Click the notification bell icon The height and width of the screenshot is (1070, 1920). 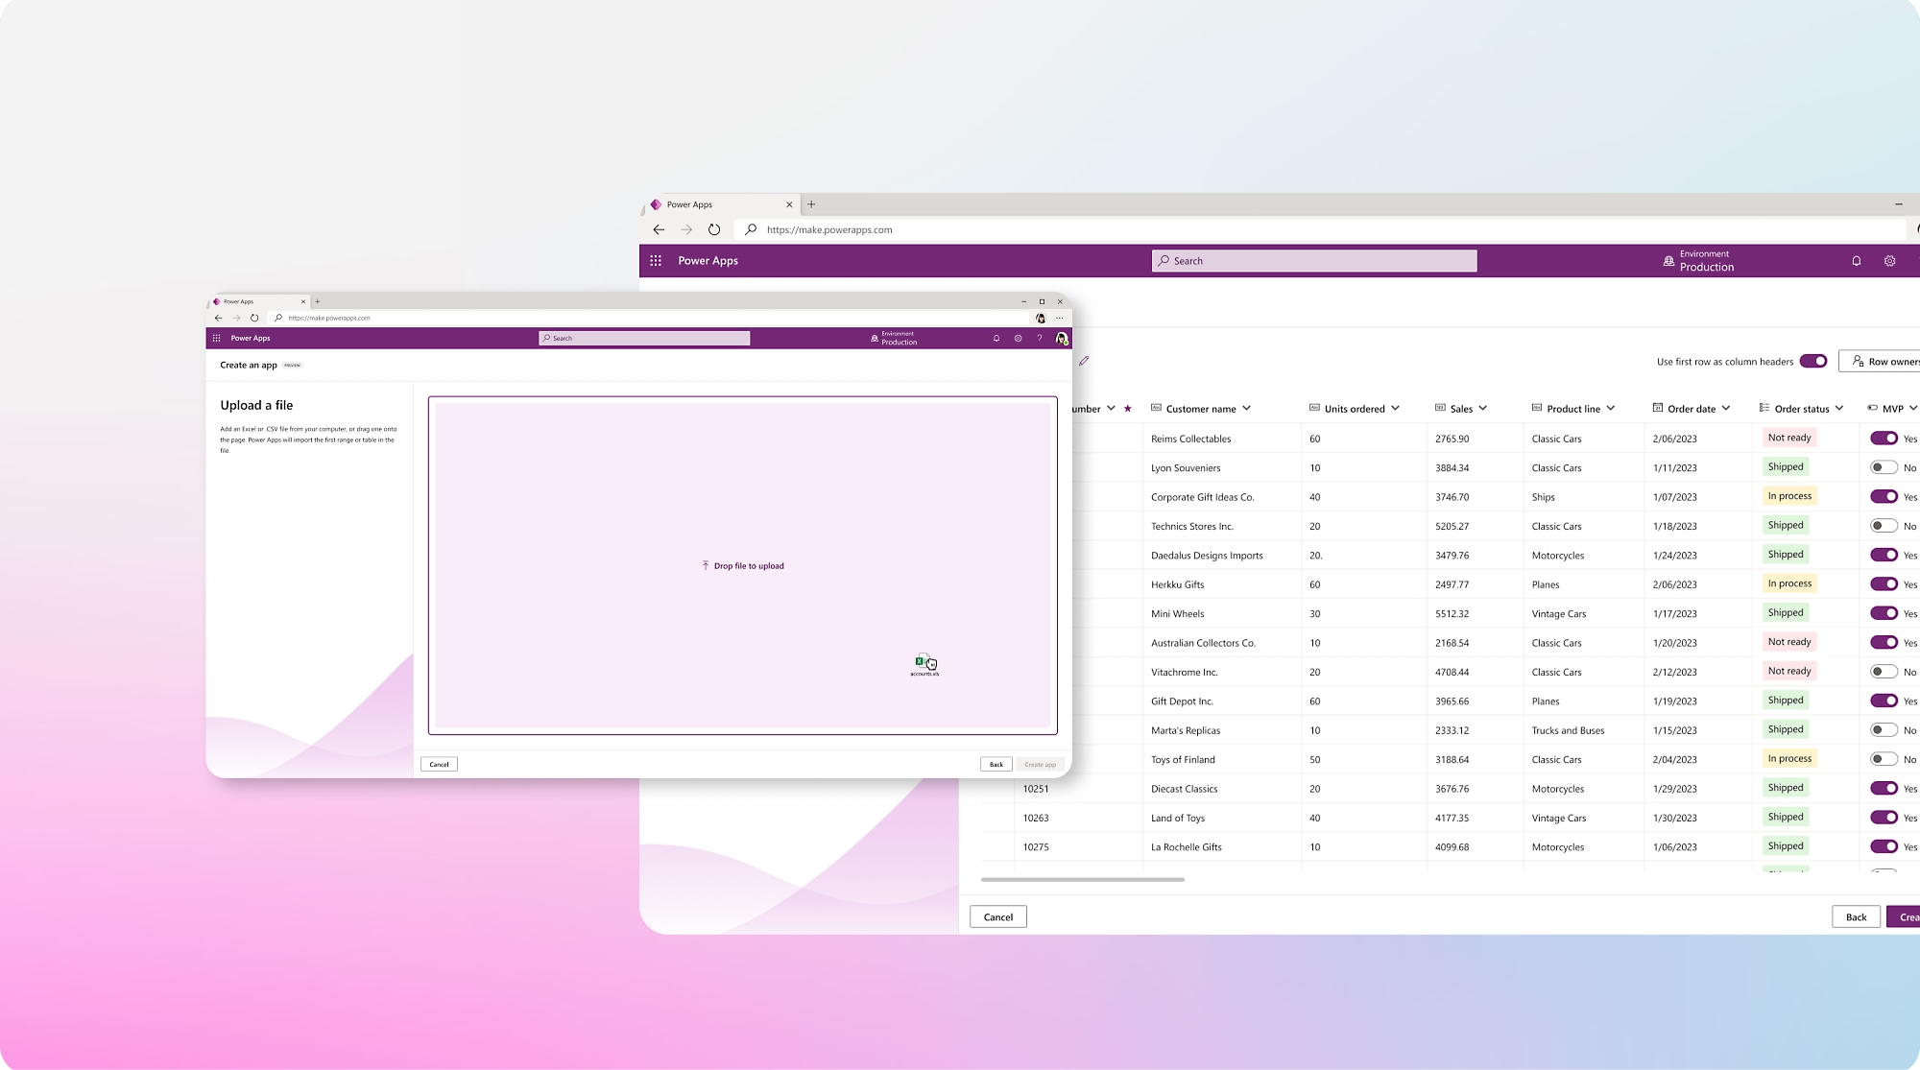click(1857, 261)
